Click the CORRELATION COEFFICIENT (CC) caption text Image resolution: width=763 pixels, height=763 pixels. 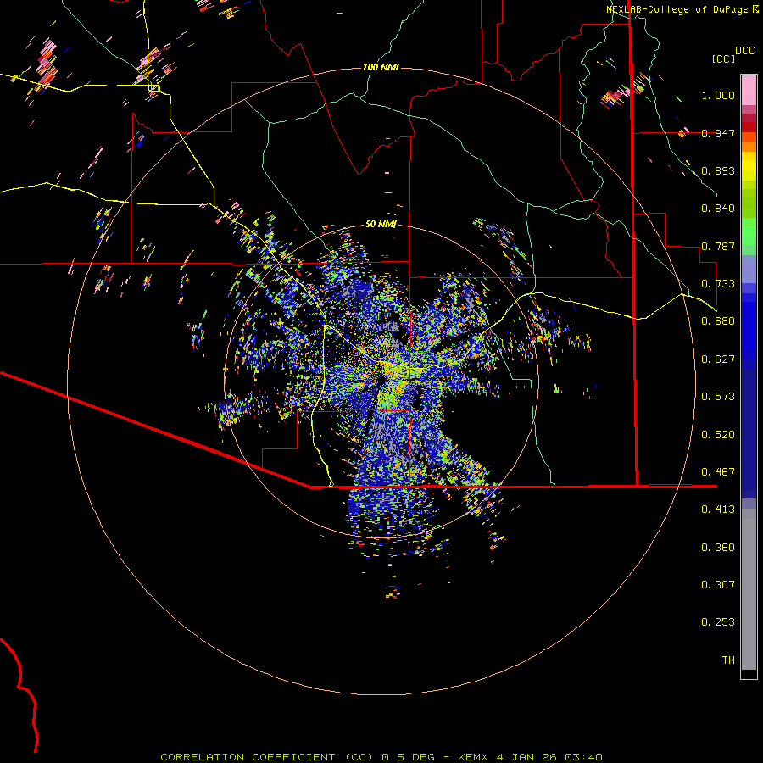coord(267,757)
